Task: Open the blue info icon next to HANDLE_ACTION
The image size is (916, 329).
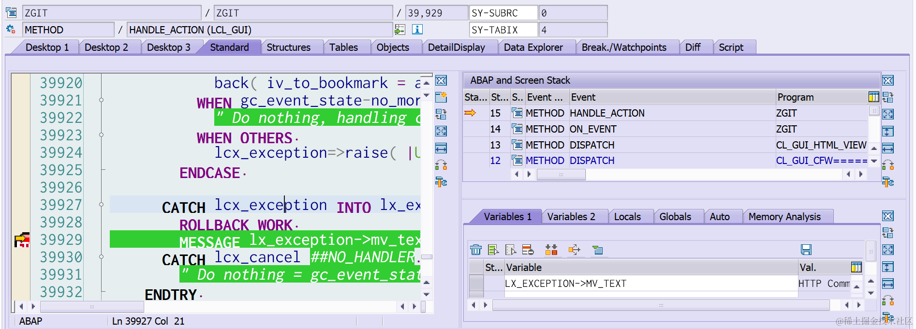Action: [417, 30]
